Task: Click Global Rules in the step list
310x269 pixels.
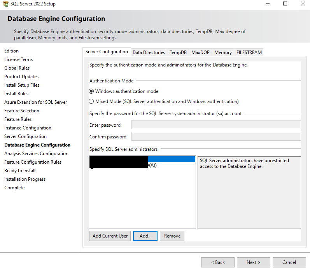Action: point(17,68)
